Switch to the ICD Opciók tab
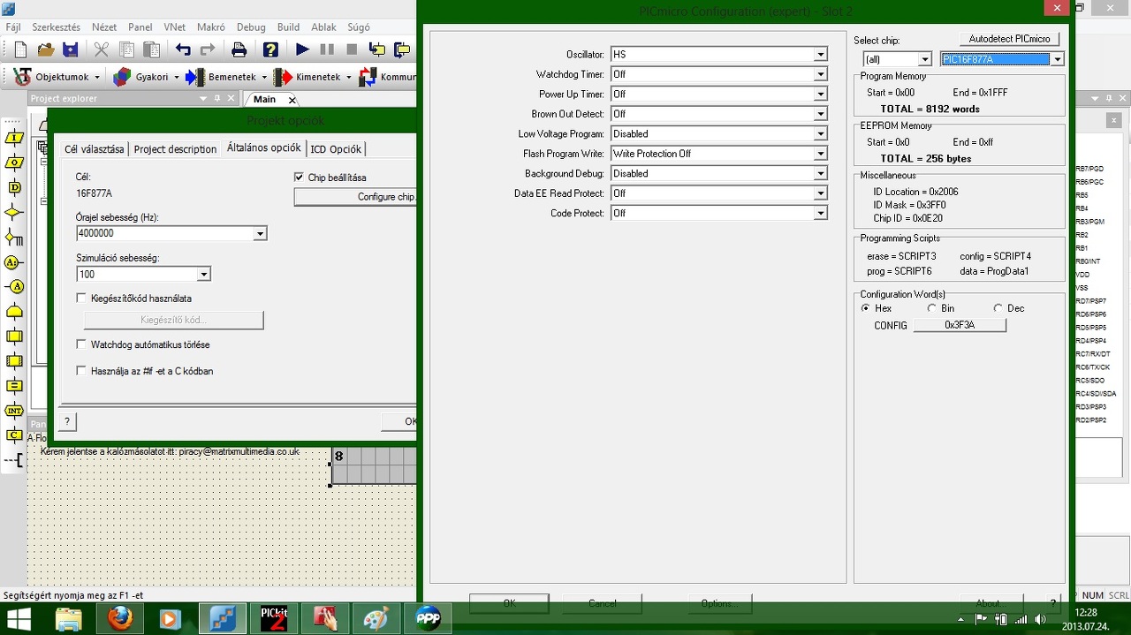Screen dimensions: 1131x635 tap(336, 149)
